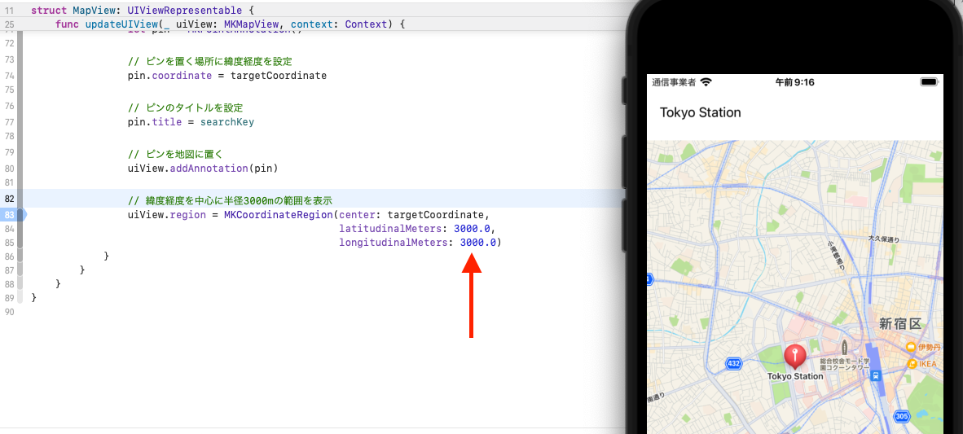The height and width of the screenshot is (434, 963).
Task: Click the Wi-Fi icon in status bar
Action: tap(706, 82)
